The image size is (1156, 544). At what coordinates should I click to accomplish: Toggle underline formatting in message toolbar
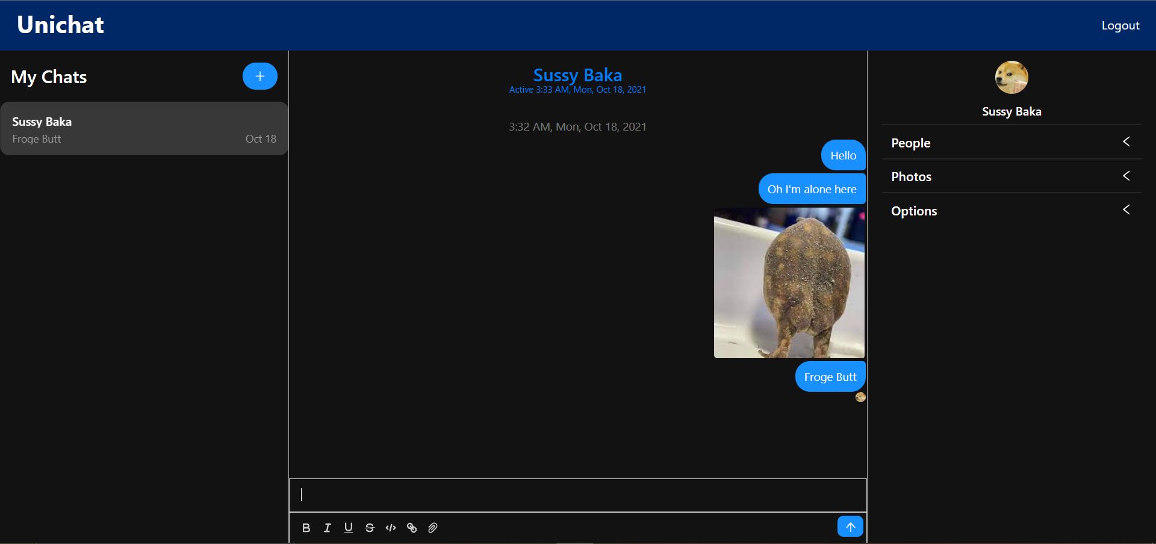pyautogui.click(x=348, y=528)
